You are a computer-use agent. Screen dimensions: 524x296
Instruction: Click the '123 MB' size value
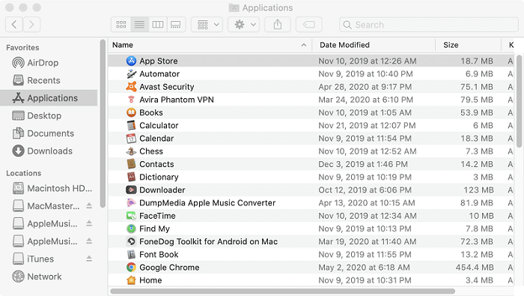coord(478,190)
